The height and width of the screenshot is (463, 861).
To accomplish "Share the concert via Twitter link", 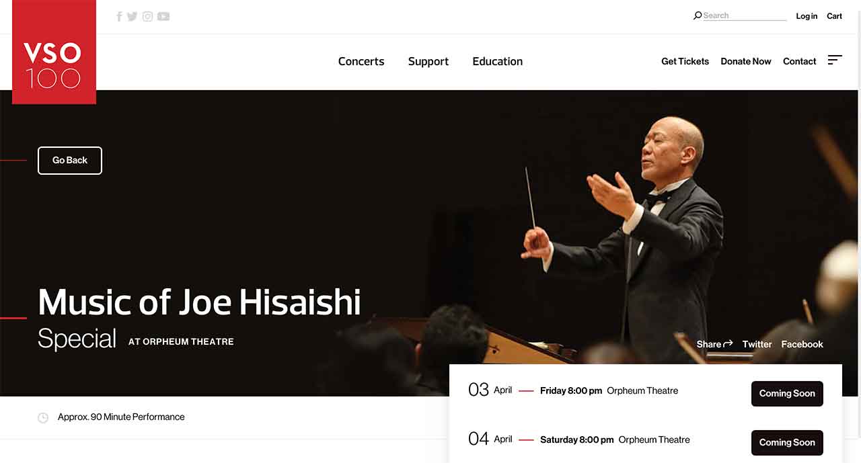I will click(757, 344).
